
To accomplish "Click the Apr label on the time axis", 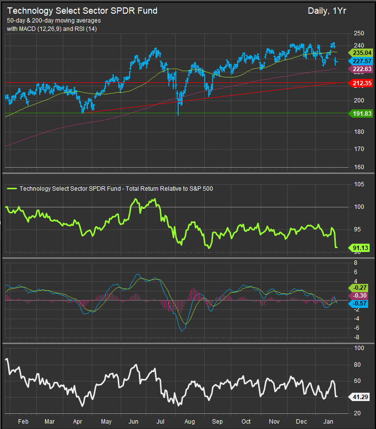I will (78, 422).
